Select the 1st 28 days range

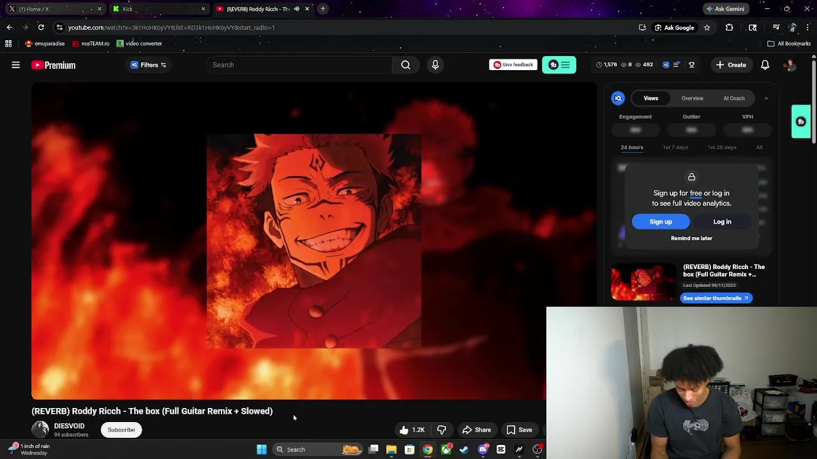pos(721,147)
